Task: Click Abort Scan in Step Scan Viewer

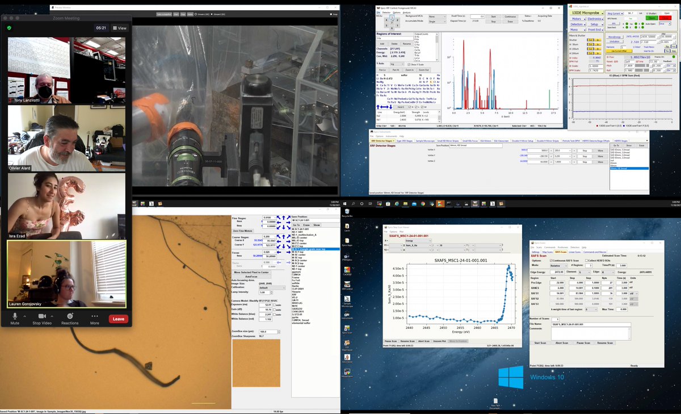Action: [424, 341]
